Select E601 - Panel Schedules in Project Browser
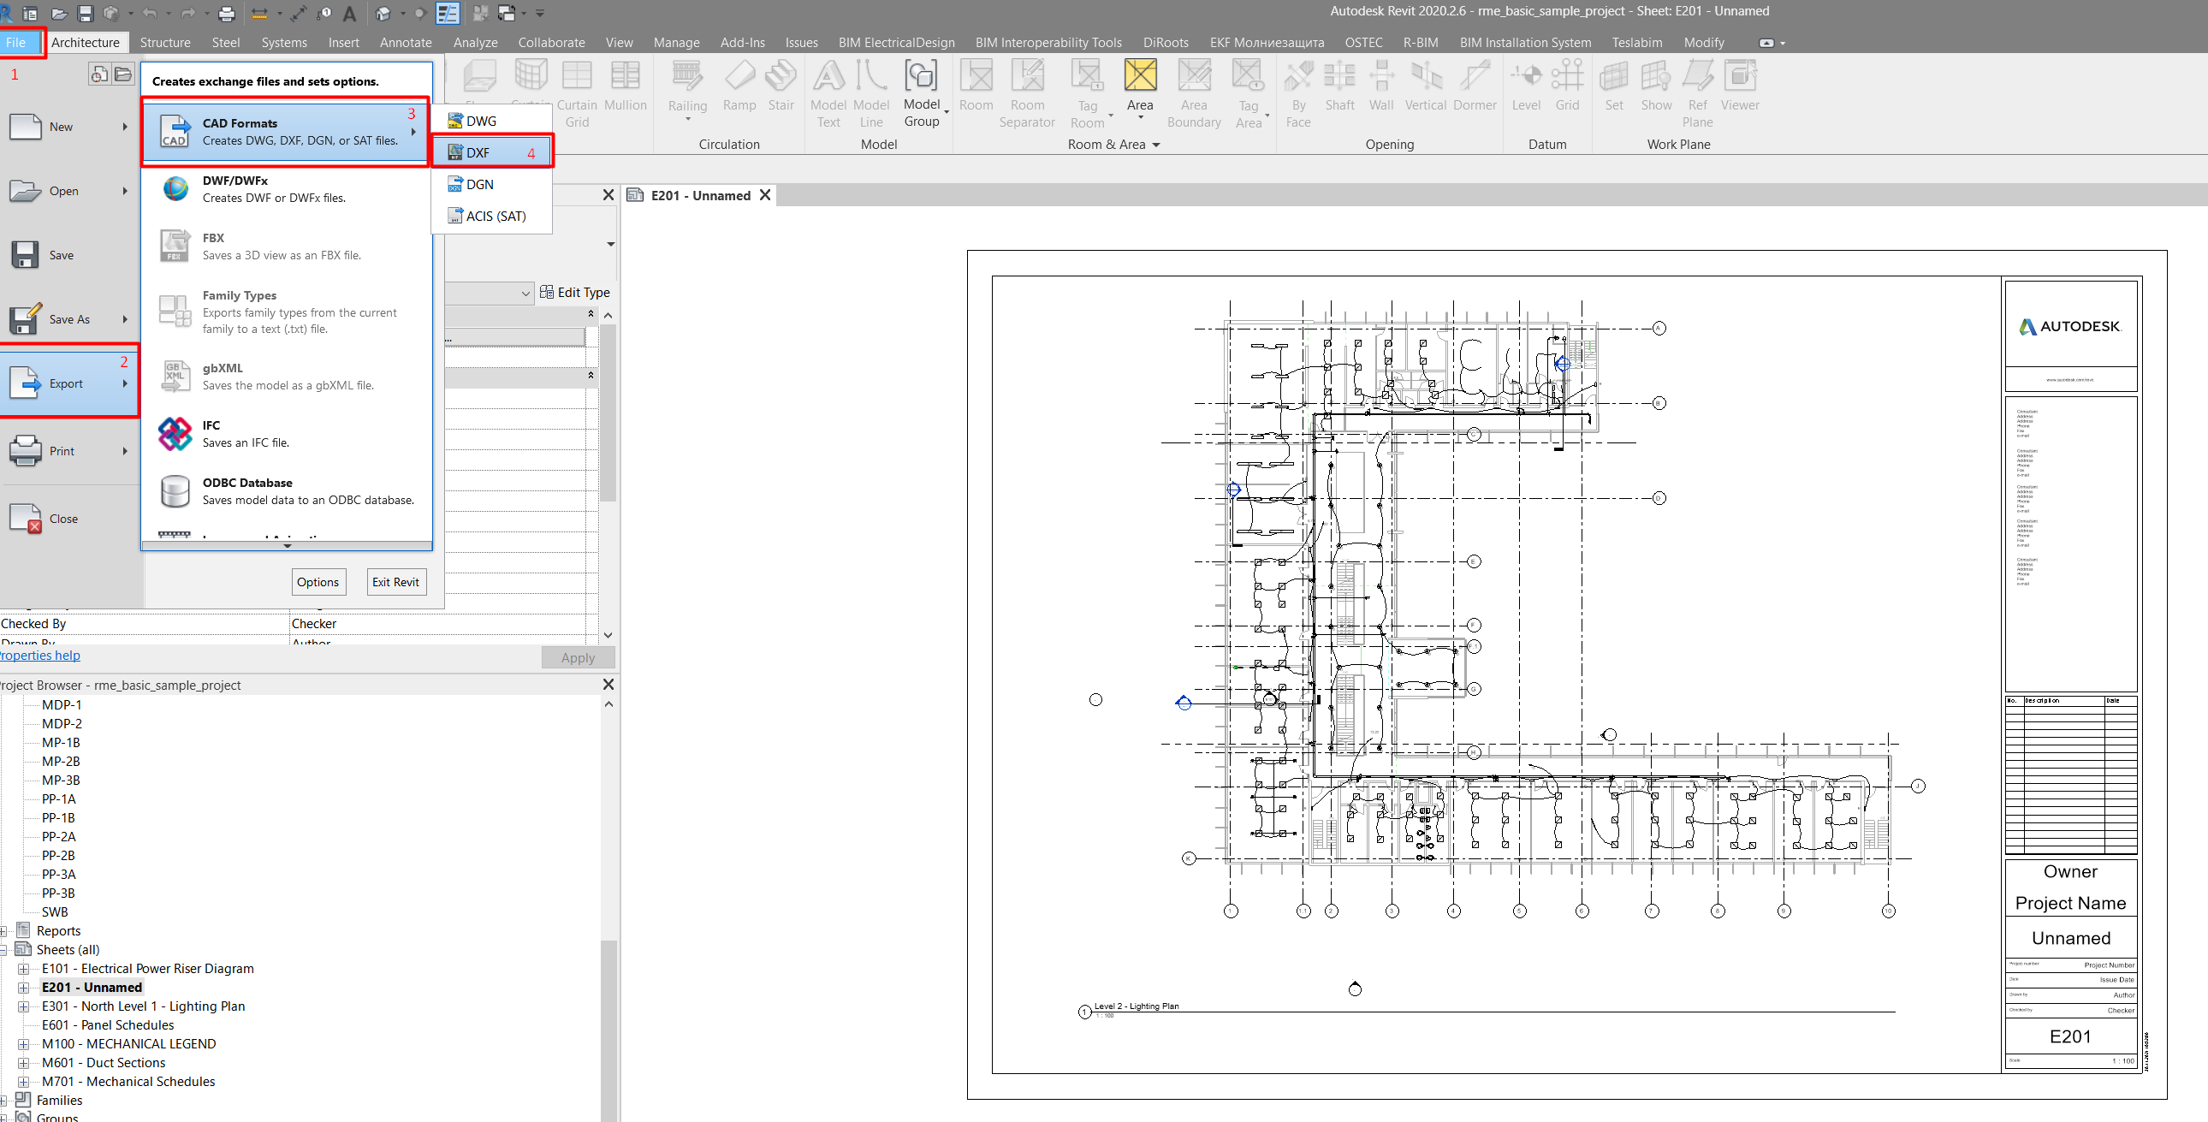2208x1122 pixels. point(108,1025)
